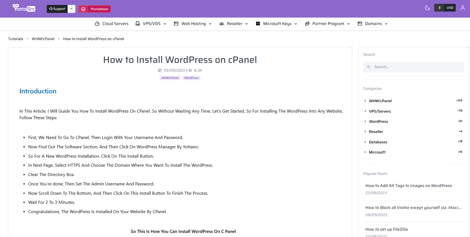Go to Tutorials breadcrumb
Screen dimensions: 470x237
pos(16,39)
